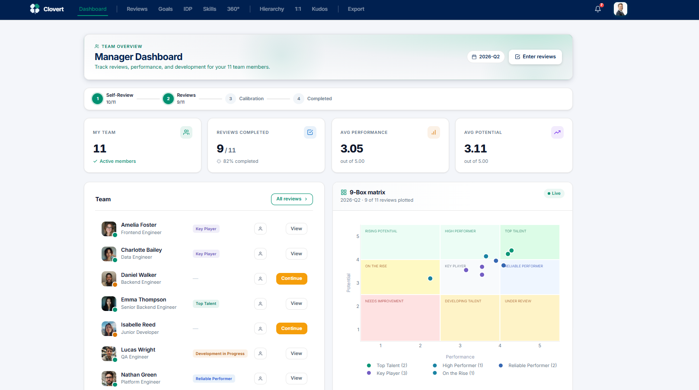This screenshot has height=390, width=699.
Task: Click the On the Rise data point
Action: [430, 279]
